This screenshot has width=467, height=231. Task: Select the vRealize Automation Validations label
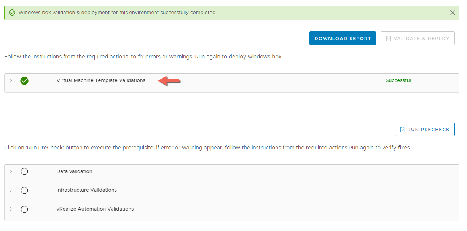click(95, 209)
